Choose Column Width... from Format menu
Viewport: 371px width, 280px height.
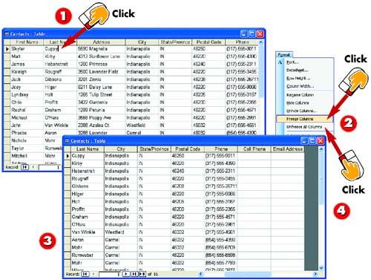coord(300,86)
